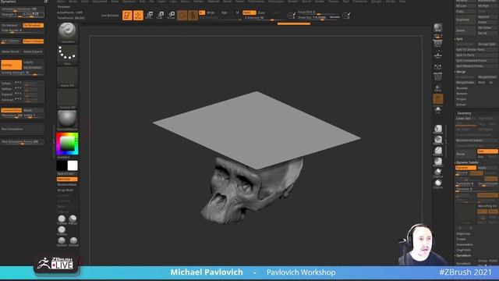Click Split To Parts button
This screenshot has height=281, width=499.
tap(476, 55)
